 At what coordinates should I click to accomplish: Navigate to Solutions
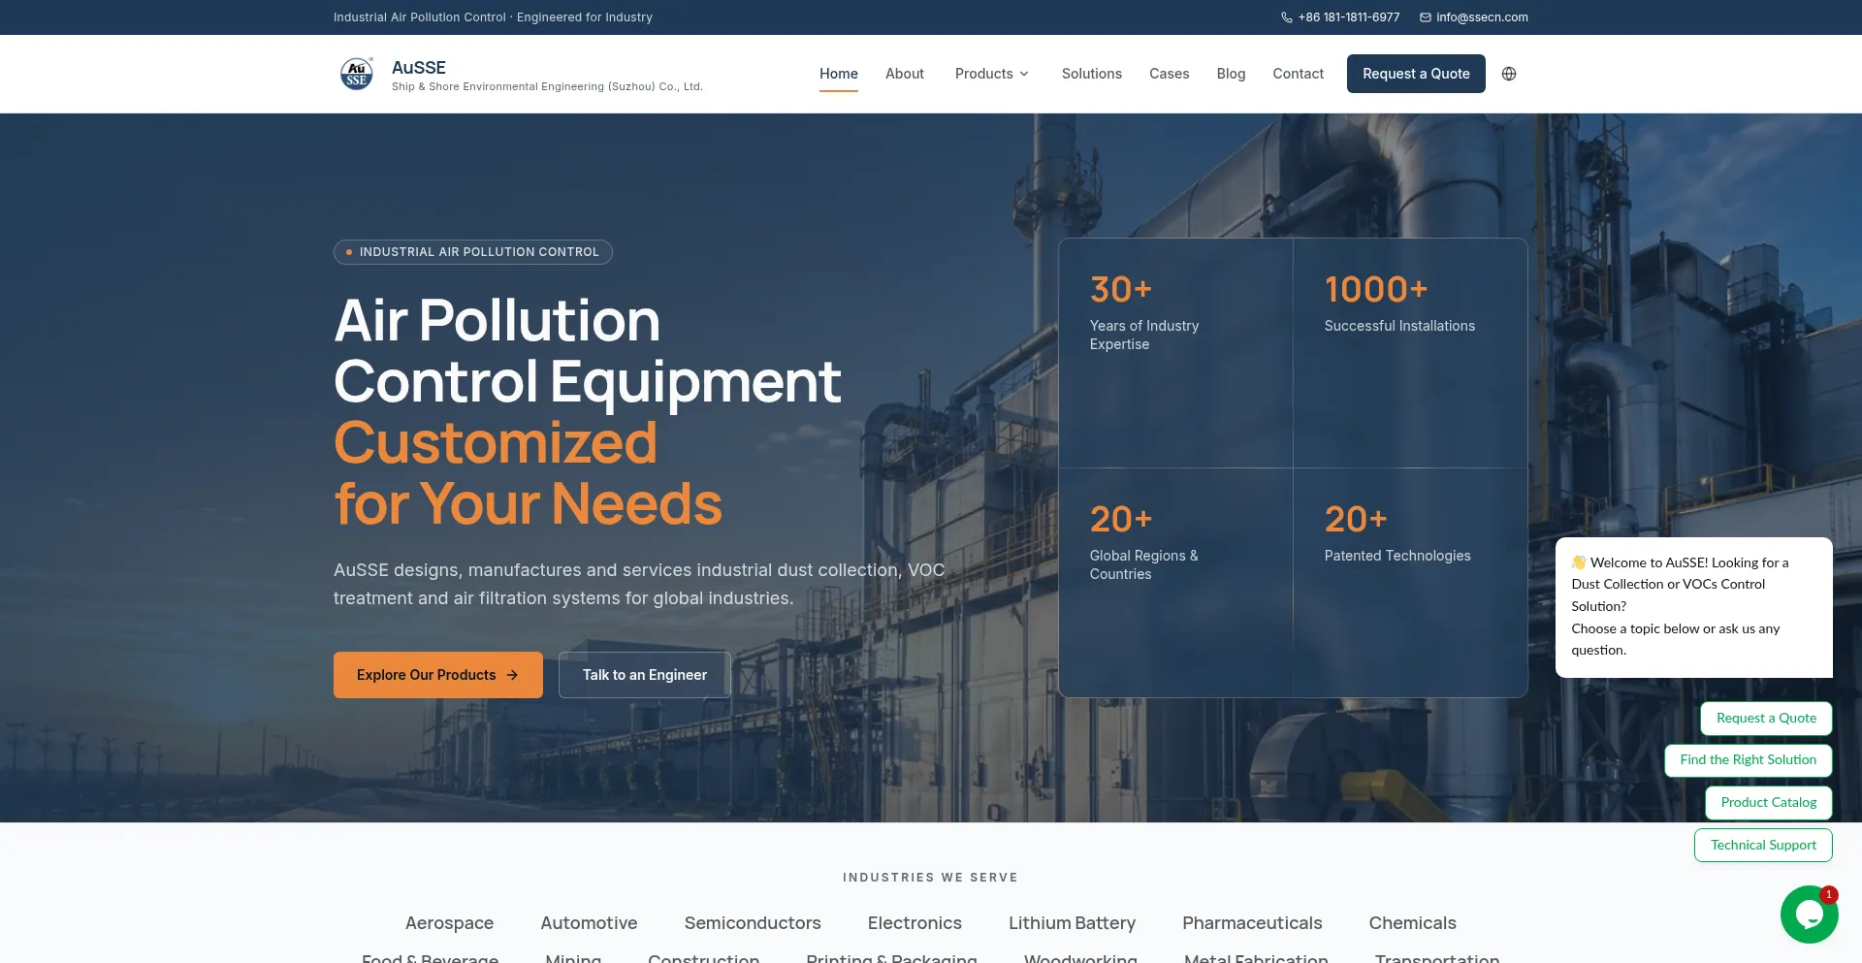coord(1092,74)
